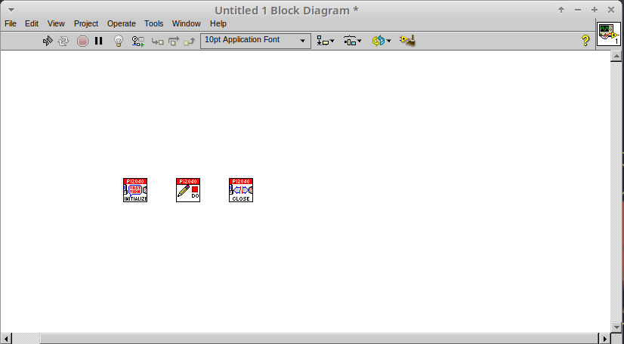Open the Help menu
Screen dimensions: 624x344
pyautogui.click(x=218, y=24)
